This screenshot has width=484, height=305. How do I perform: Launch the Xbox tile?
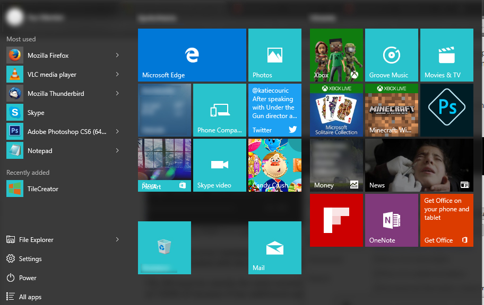coord(336,55)
